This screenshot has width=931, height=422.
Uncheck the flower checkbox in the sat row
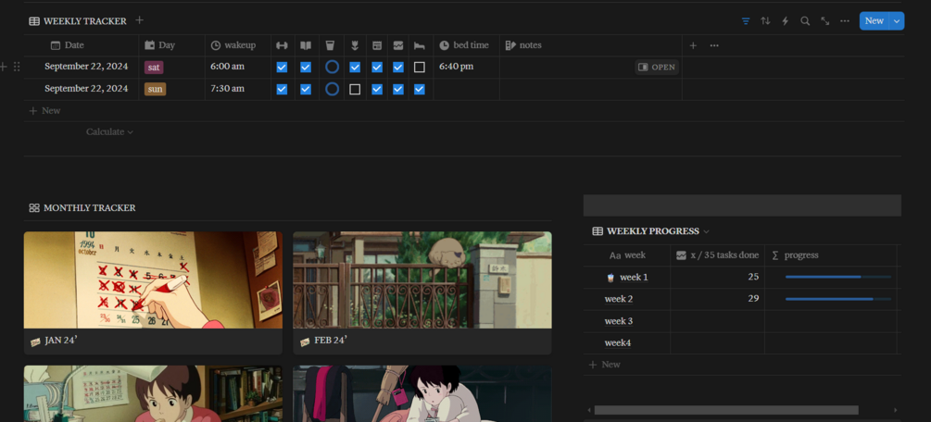click(x=355, y=67)
